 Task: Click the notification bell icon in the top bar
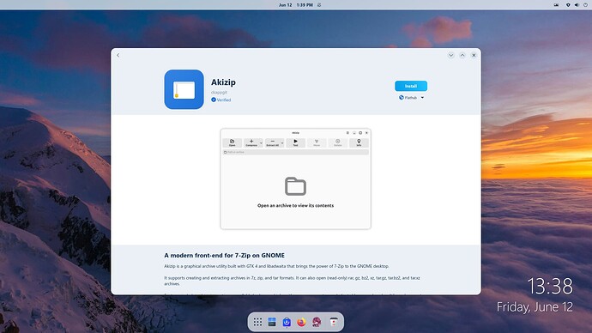pos(319,5)
